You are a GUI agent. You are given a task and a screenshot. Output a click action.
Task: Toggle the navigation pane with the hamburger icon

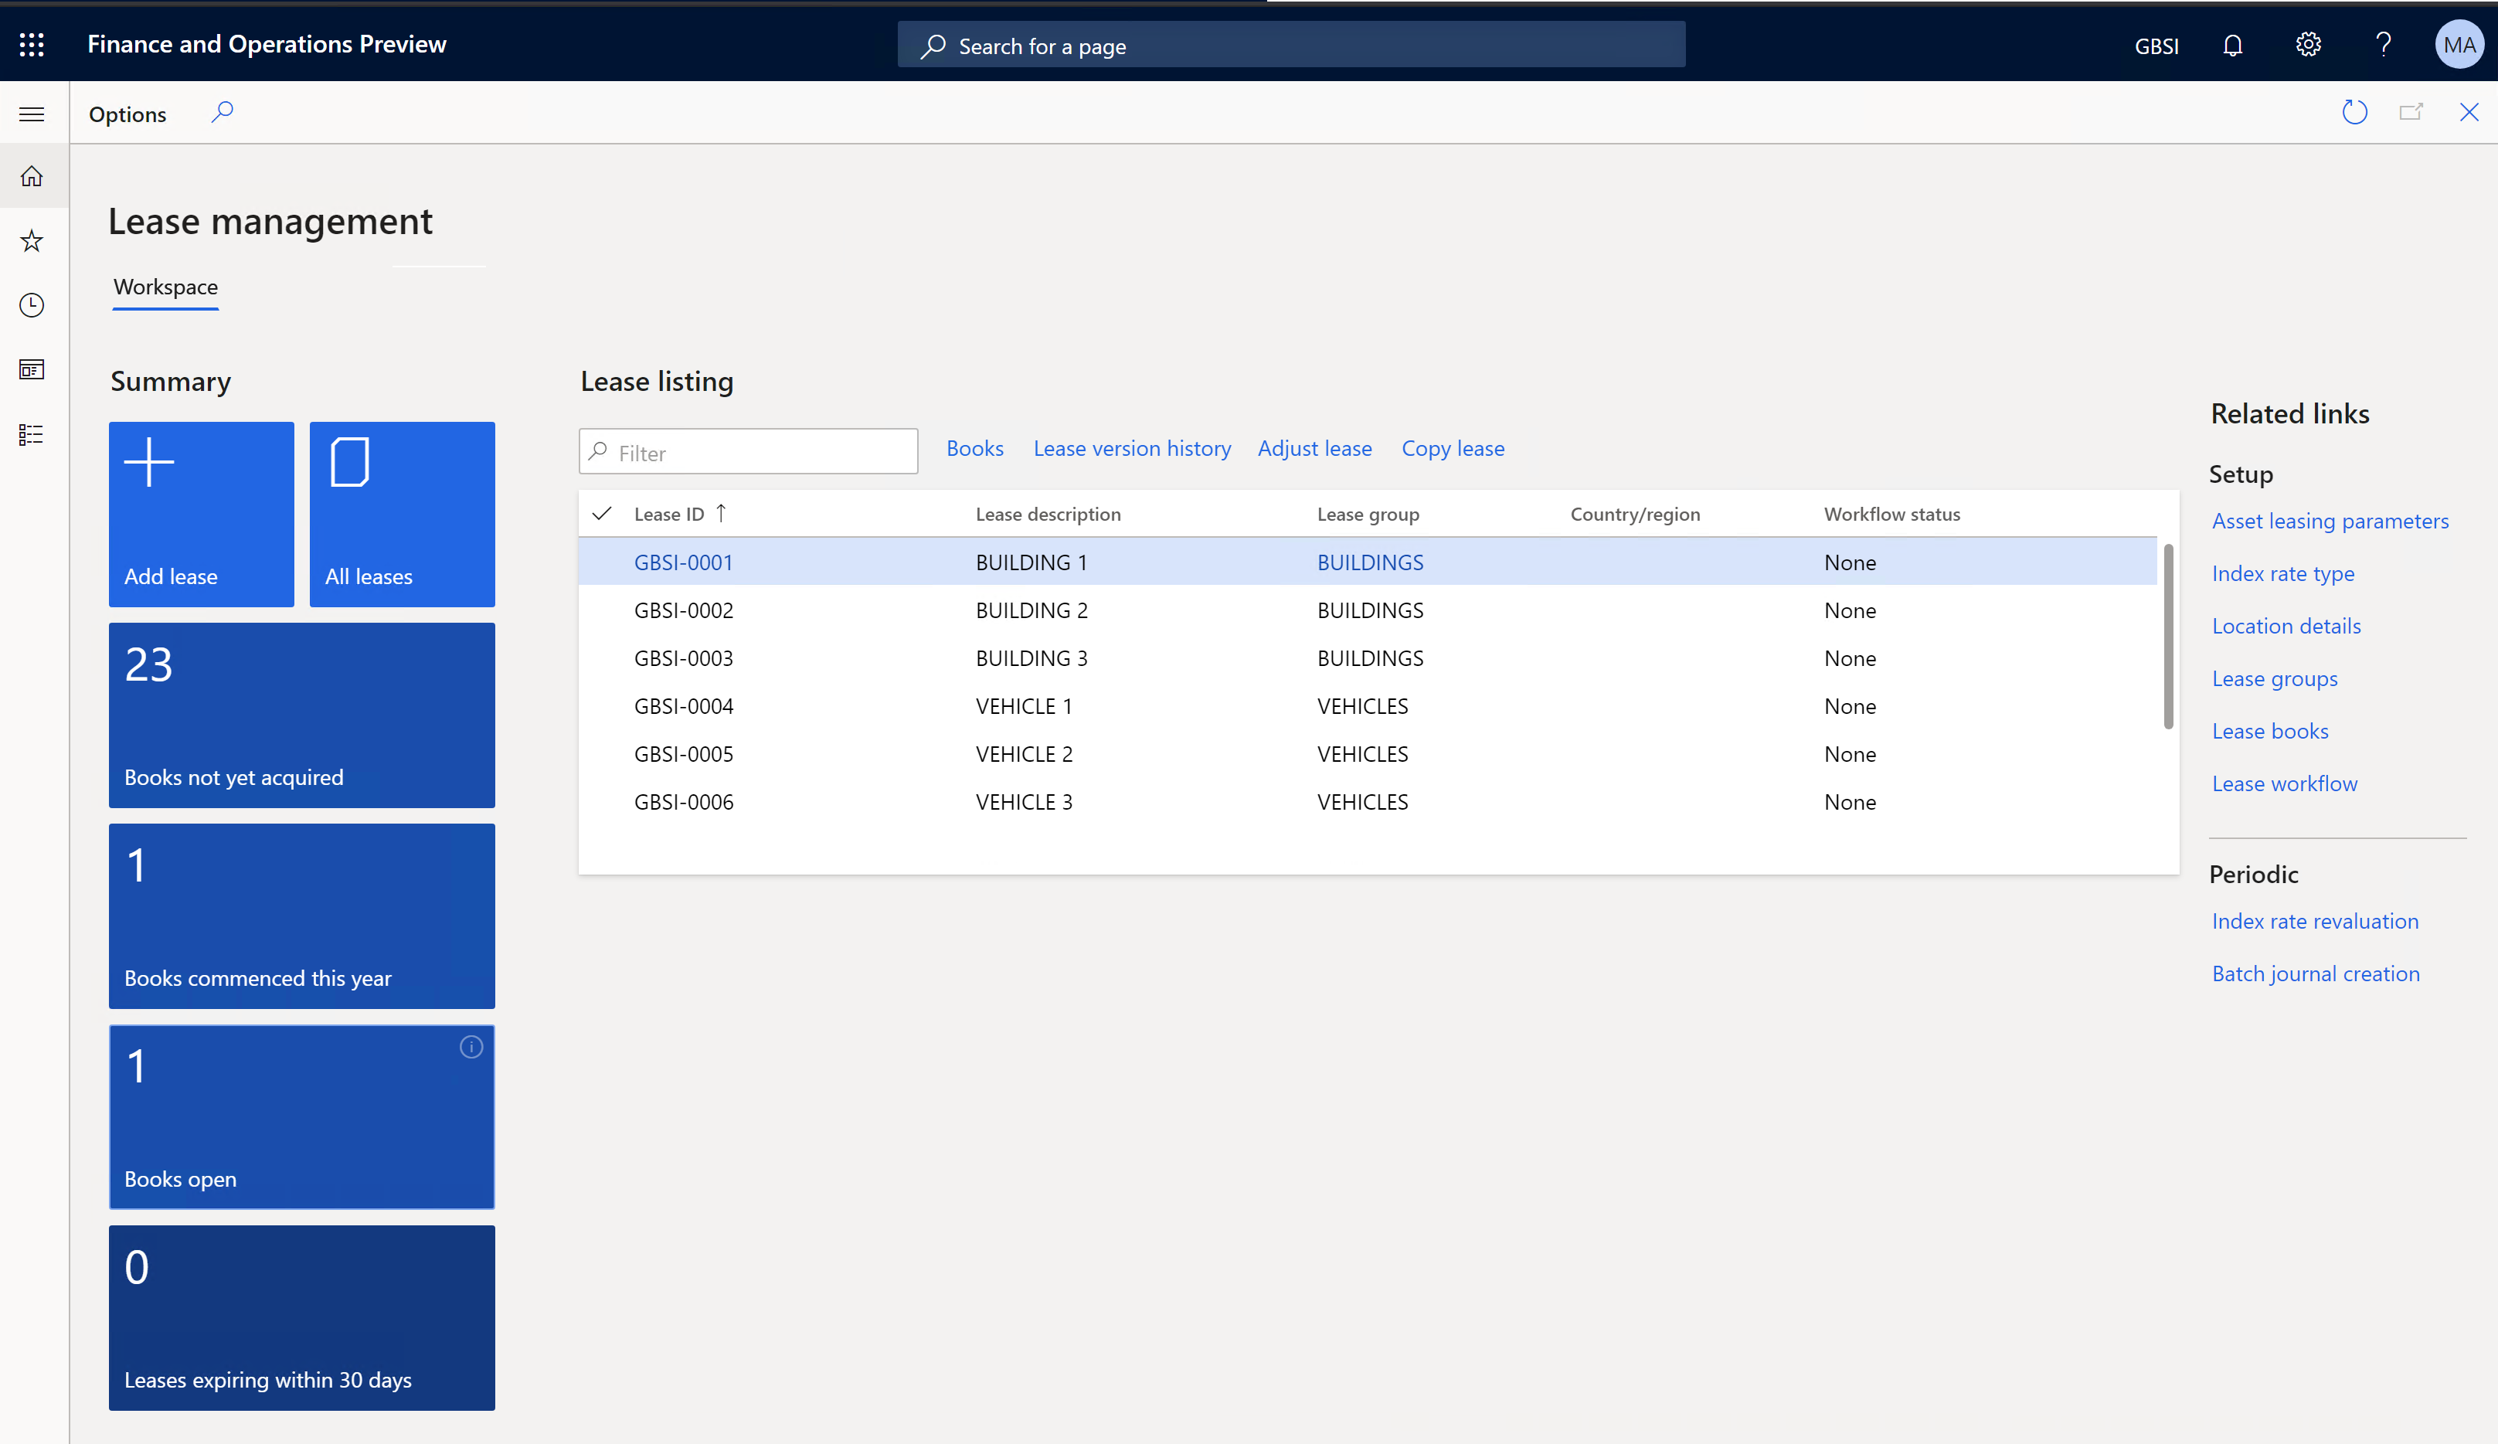(31, 113)
